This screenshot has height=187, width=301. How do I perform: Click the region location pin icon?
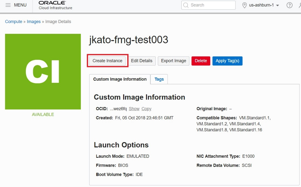(245, 5)
